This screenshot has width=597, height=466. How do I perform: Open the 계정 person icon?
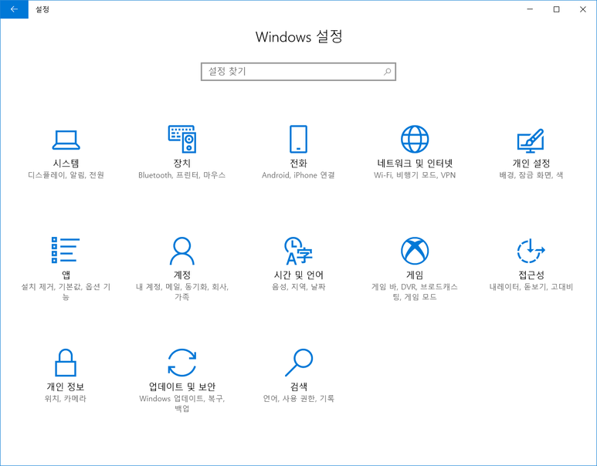pos(182,251)
